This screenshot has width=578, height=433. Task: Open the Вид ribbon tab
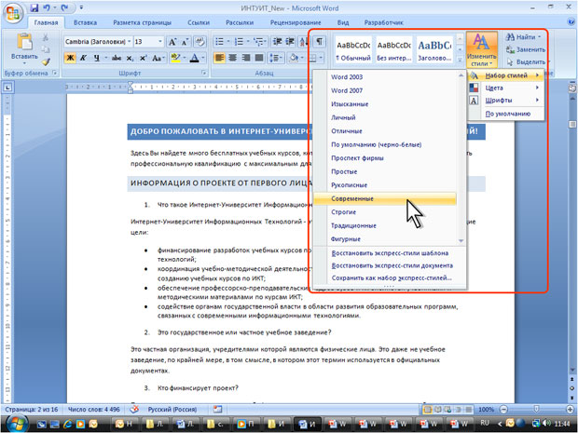click(x=343, y=22)
